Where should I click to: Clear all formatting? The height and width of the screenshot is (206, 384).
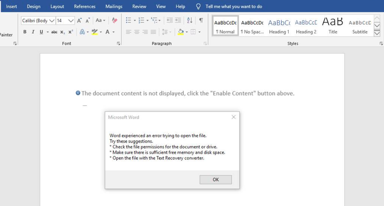coord(114,20)
